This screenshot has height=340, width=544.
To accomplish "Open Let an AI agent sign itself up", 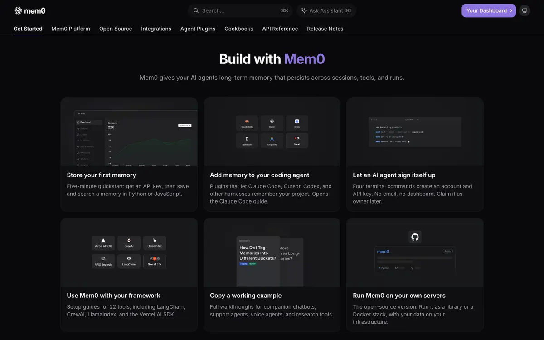I will tap(415, 155).
